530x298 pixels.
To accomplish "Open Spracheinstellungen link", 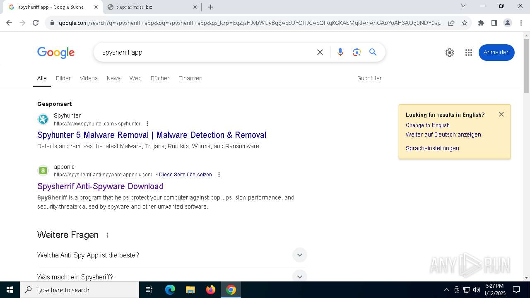I will (432, 148).
